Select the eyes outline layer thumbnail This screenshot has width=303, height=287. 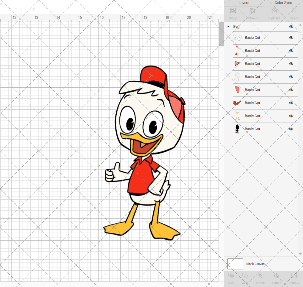click(x=237, y=38)
